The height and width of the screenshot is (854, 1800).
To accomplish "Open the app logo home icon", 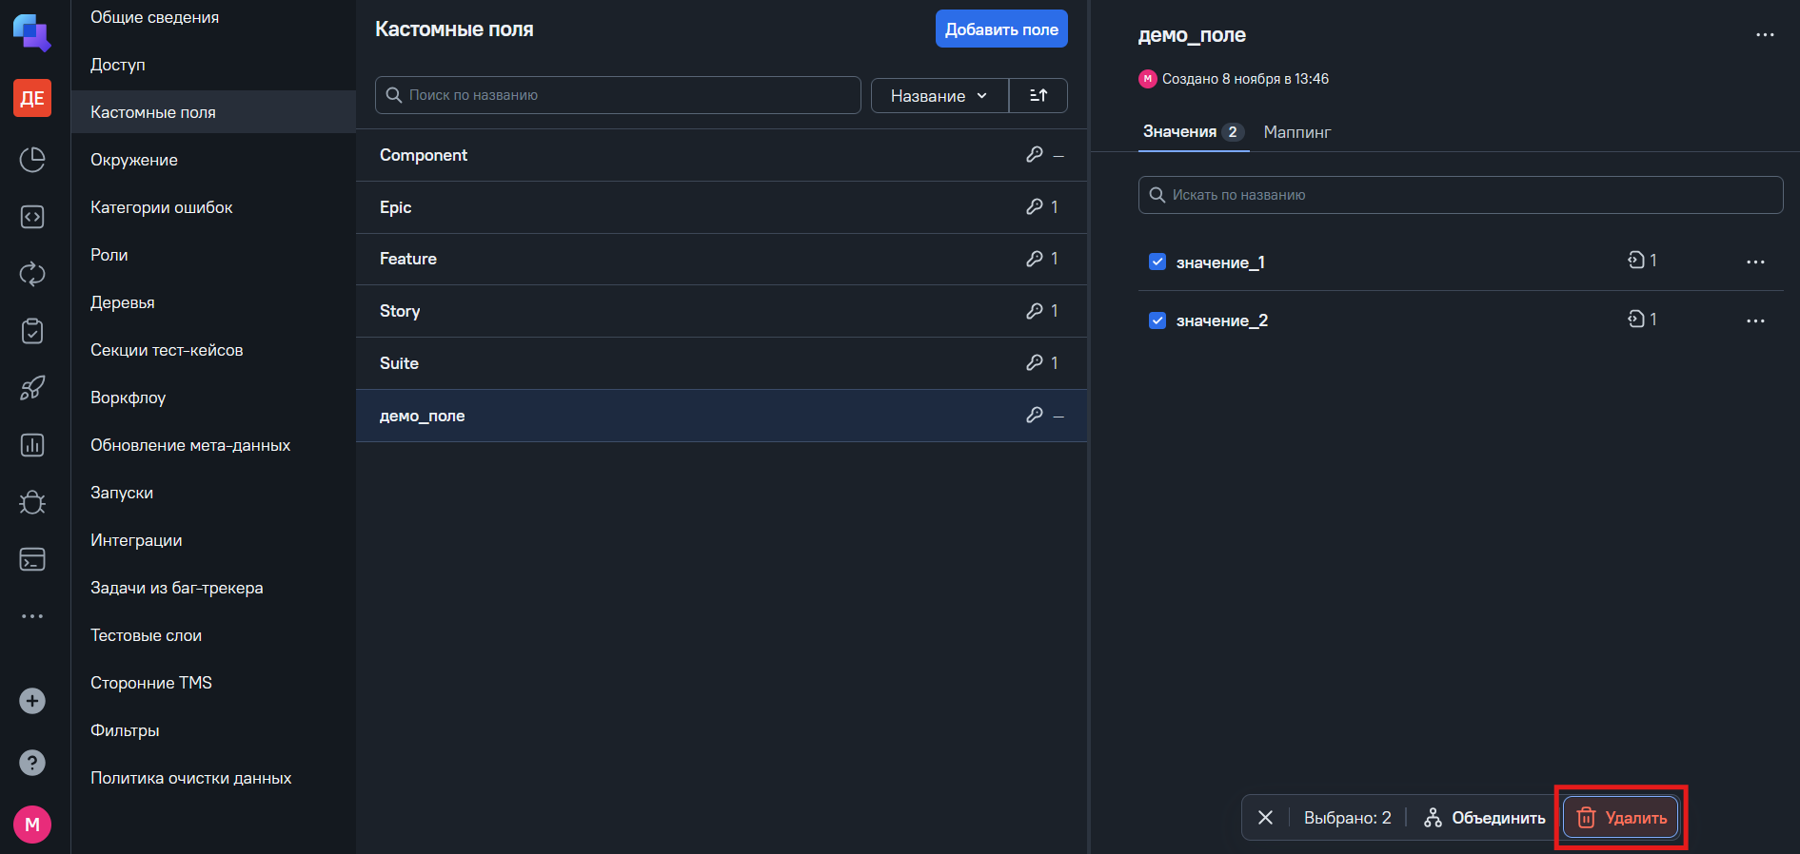I will [31, 32].
